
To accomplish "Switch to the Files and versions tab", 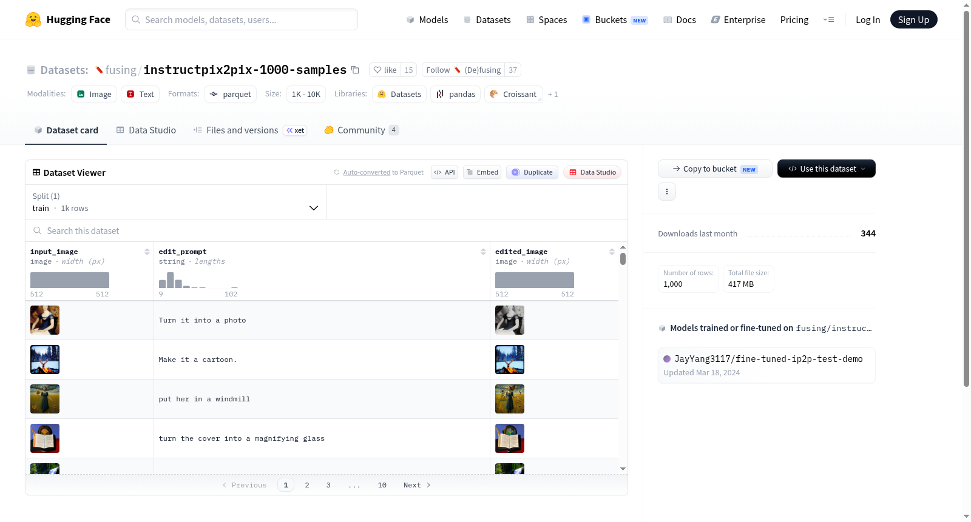I will coord(249,130).
